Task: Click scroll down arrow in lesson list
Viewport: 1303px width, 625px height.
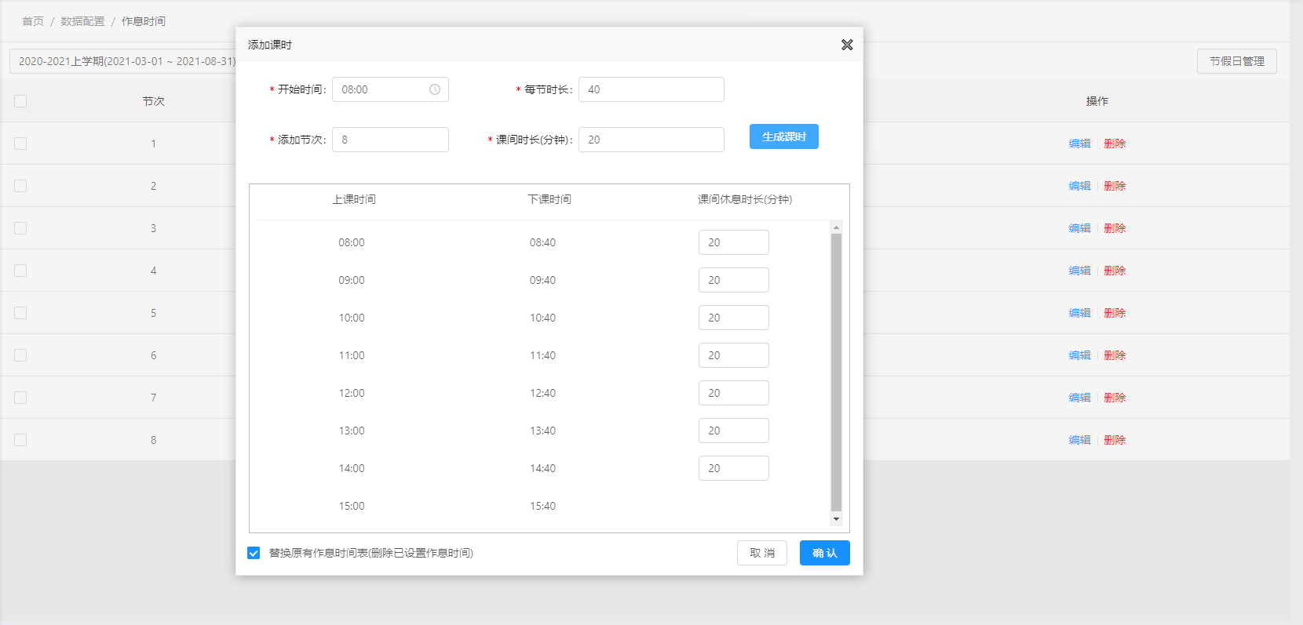Action: 836,519
